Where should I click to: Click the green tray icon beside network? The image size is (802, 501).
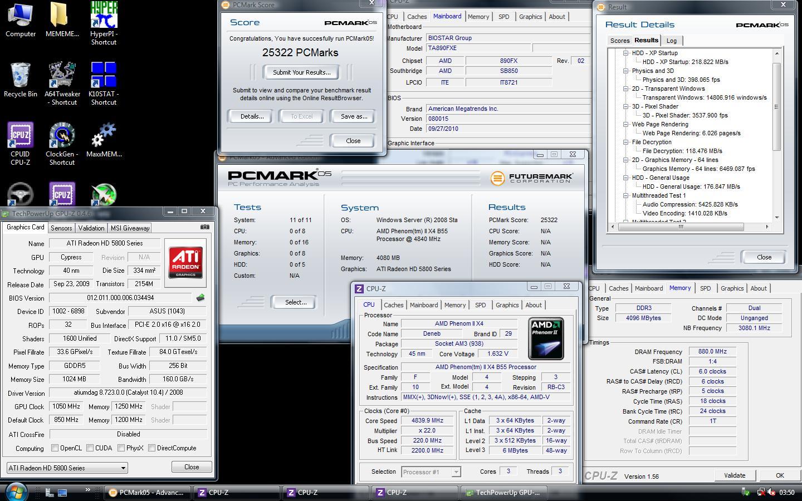click(x=746, y=492)
